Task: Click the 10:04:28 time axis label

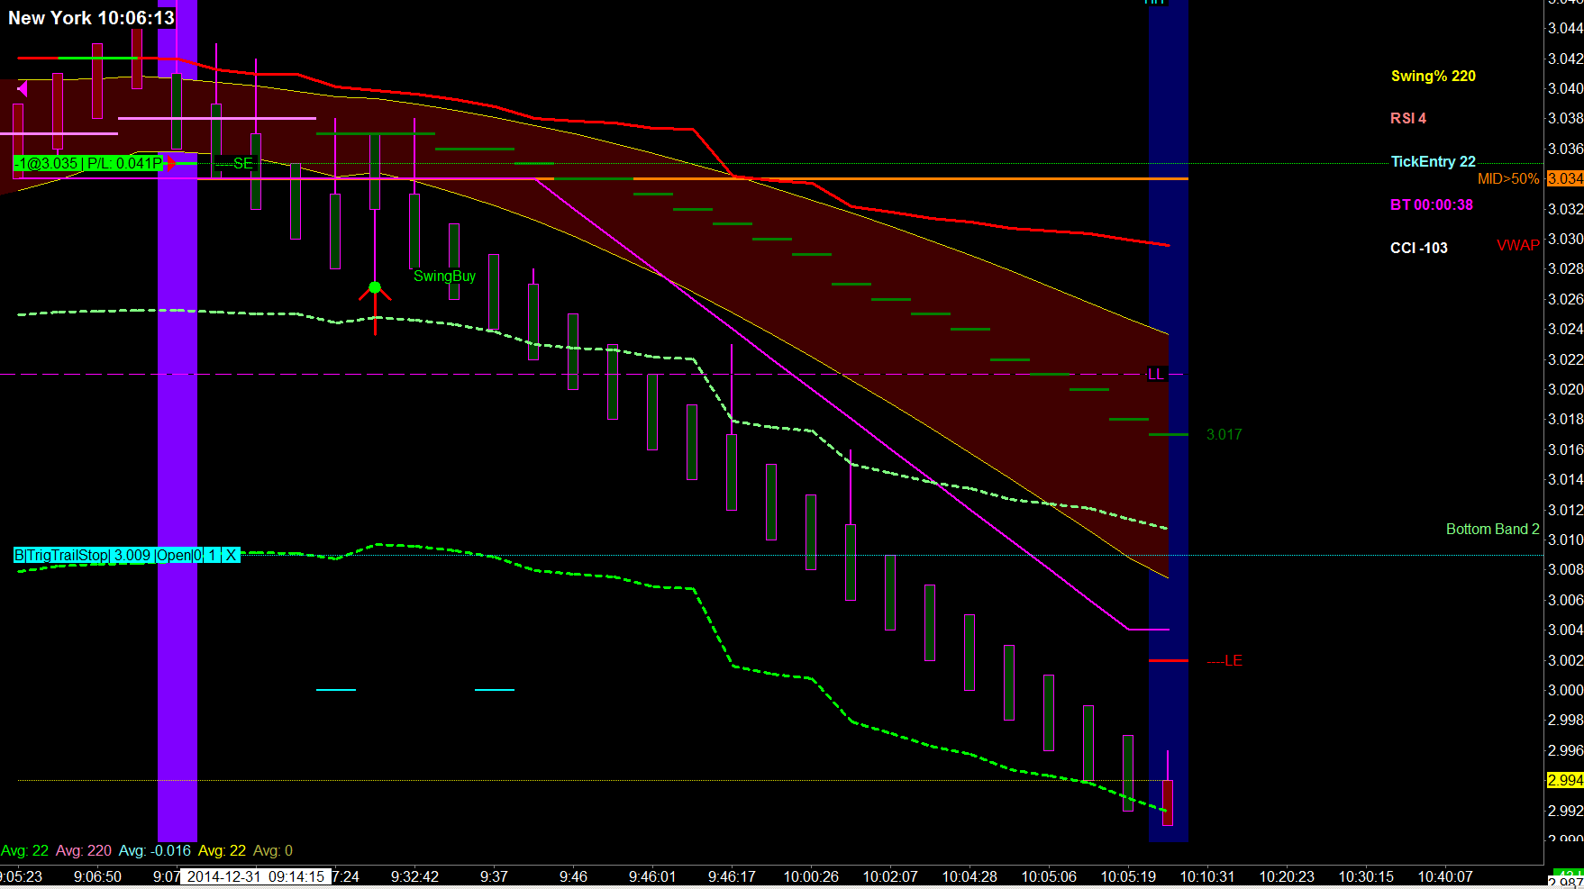Action: coord(970,876)
